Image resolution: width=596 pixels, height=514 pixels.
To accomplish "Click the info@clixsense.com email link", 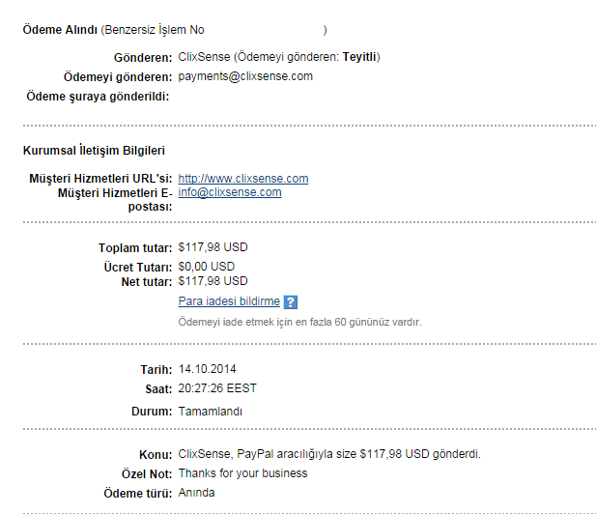I will click(230, 192).
